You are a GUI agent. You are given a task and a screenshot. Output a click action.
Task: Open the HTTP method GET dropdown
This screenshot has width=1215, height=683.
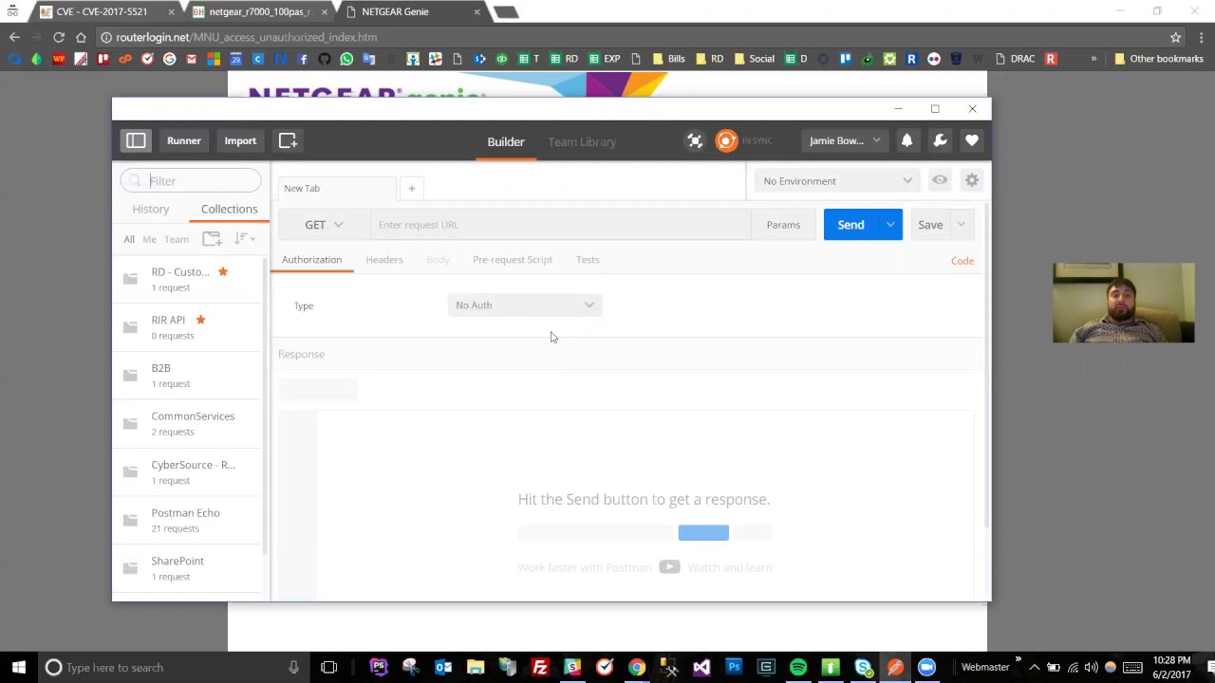click(x=324, y=225)
